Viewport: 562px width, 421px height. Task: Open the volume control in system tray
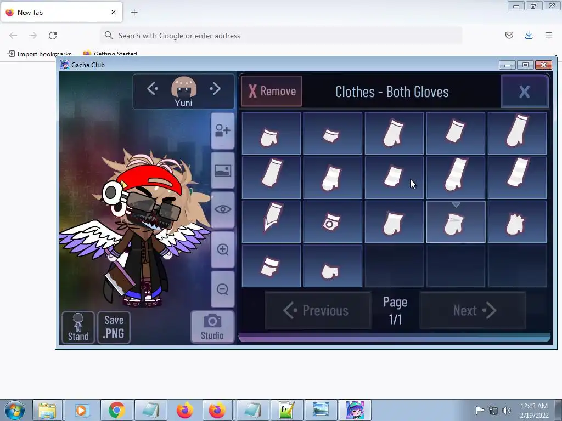[507, 410]
